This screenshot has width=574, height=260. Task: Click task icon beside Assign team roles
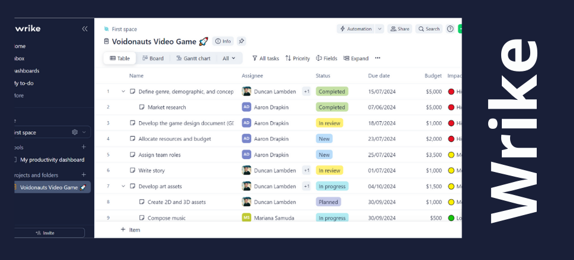(x=133, y=155)
